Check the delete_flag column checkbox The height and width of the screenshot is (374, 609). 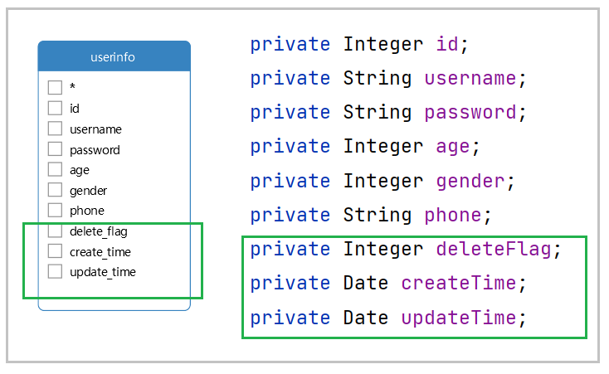point(55,231)
